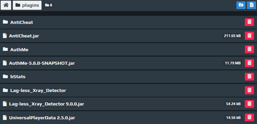Open the AuthMe folder
The height and width of the screenshot is (124, 257).
pyautogui.click(x=19, y=50)
